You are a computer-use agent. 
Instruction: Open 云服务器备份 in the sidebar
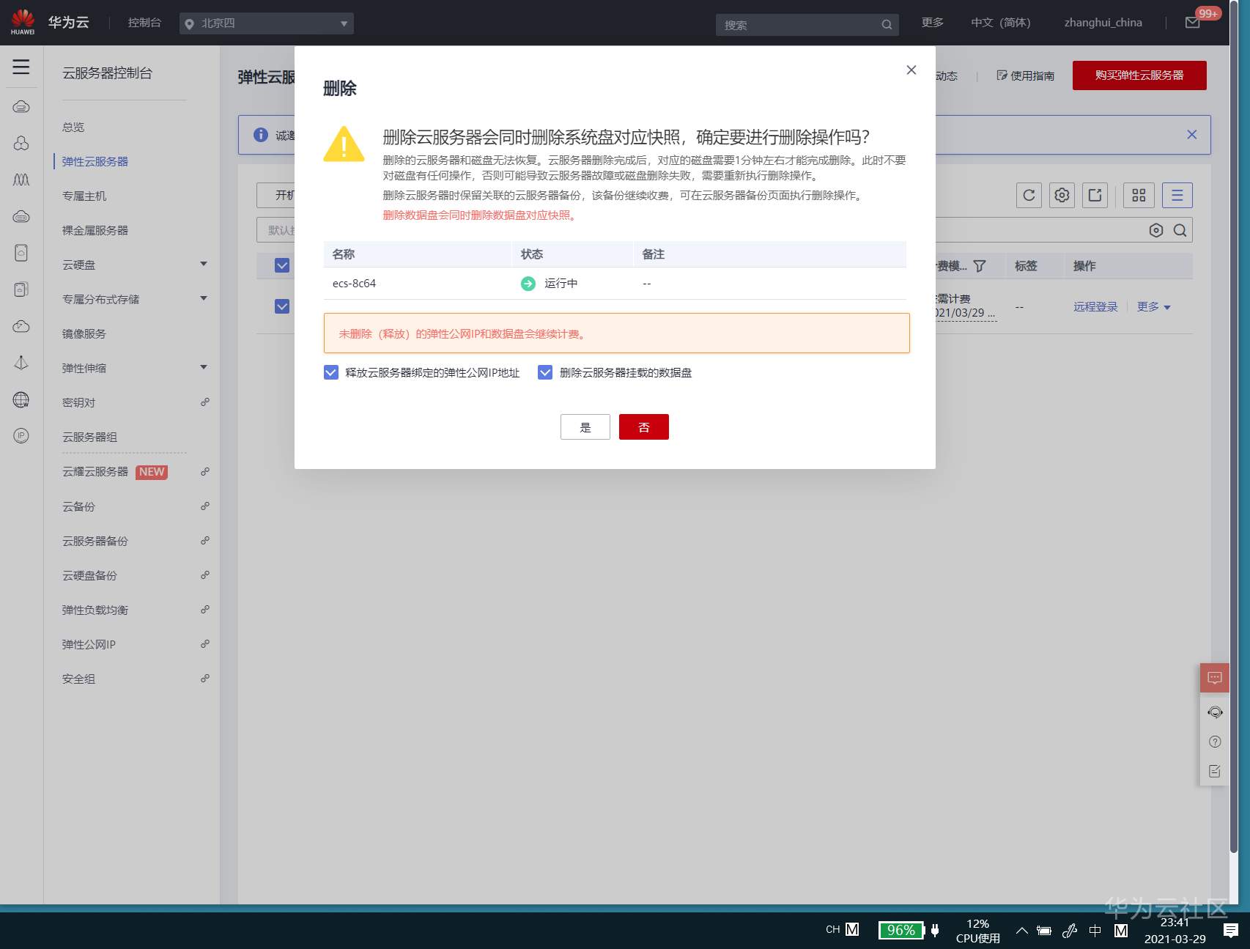(x=95, y=542)
